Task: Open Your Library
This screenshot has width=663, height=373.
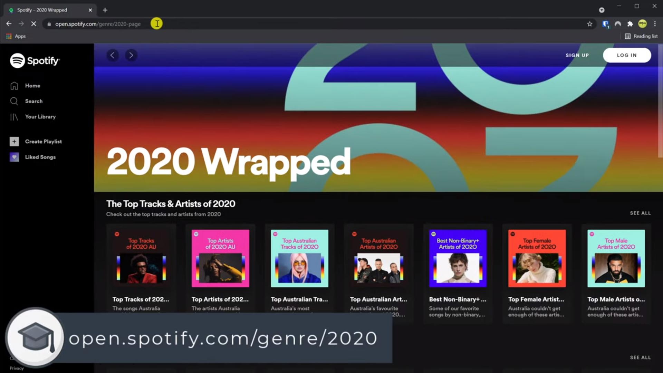Action: pos(40,117)
